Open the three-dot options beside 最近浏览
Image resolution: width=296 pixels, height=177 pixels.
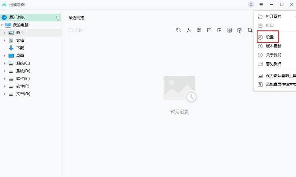pyautogui.click(x=57, y=17)
